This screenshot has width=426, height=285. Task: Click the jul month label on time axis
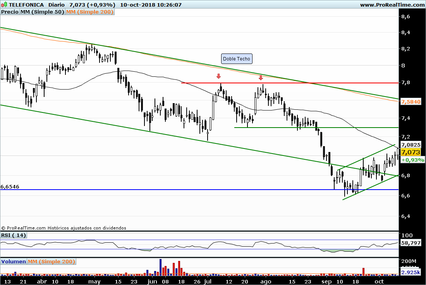pyautogui.click(x=208, y=282)
